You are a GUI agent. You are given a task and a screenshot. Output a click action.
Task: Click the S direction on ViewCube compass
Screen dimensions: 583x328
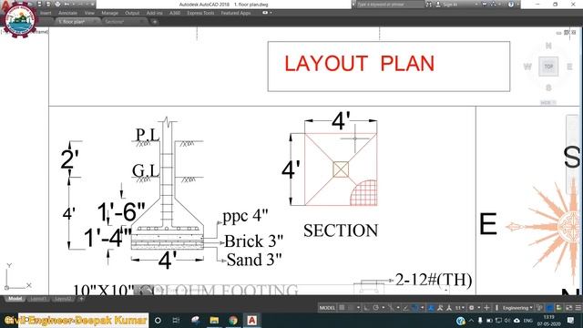click(x=548, y=87)
